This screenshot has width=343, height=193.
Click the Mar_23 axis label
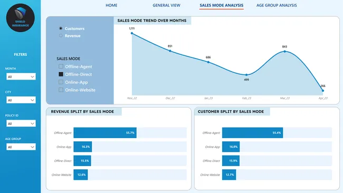(284, 98)
